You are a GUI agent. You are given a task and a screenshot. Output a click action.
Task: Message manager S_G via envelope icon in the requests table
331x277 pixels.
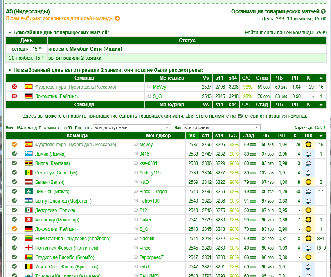pyautogui.click(x=149, y=96)
